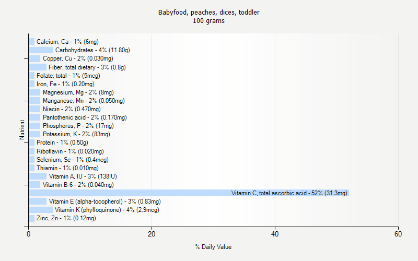Click the Thiamin - 1% (0.010mg) label
The image size is (418, 261).
(67, 168)
